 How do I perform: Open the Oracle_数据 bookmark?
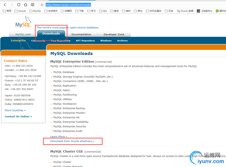tap(185, 11)
